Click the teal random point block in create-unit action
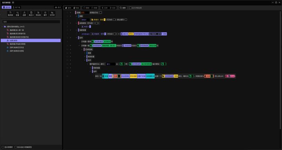This screenshot has height=150, width=282. pyautogui.click(x=150, y=76)
